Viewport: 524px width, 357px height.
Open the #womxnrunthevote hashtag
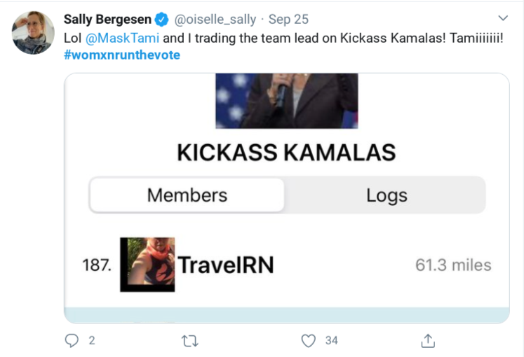click(x=122, y=55)
